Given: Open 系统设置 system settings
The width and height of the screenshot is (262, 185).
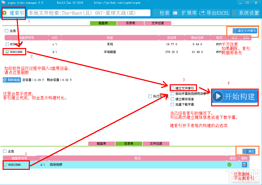Looking at the screenshot, I should coord(246,13).
